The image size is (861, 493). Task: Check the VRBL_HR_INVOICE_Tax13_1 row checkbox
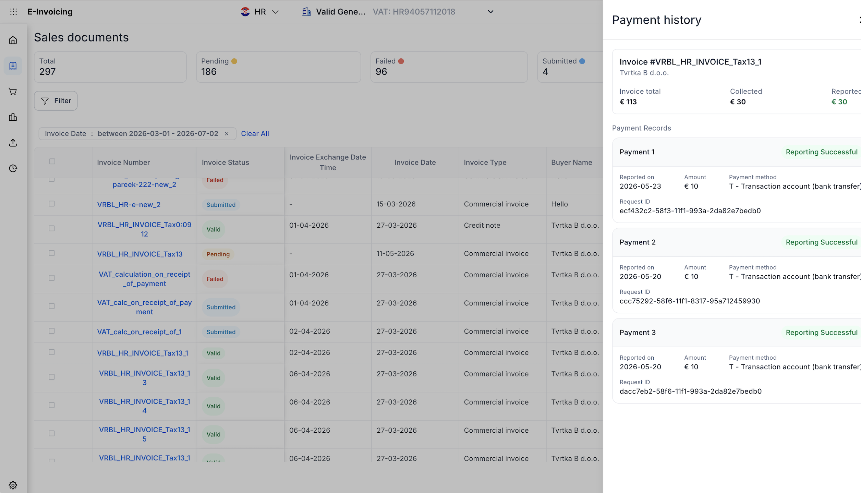click(52, 352)
